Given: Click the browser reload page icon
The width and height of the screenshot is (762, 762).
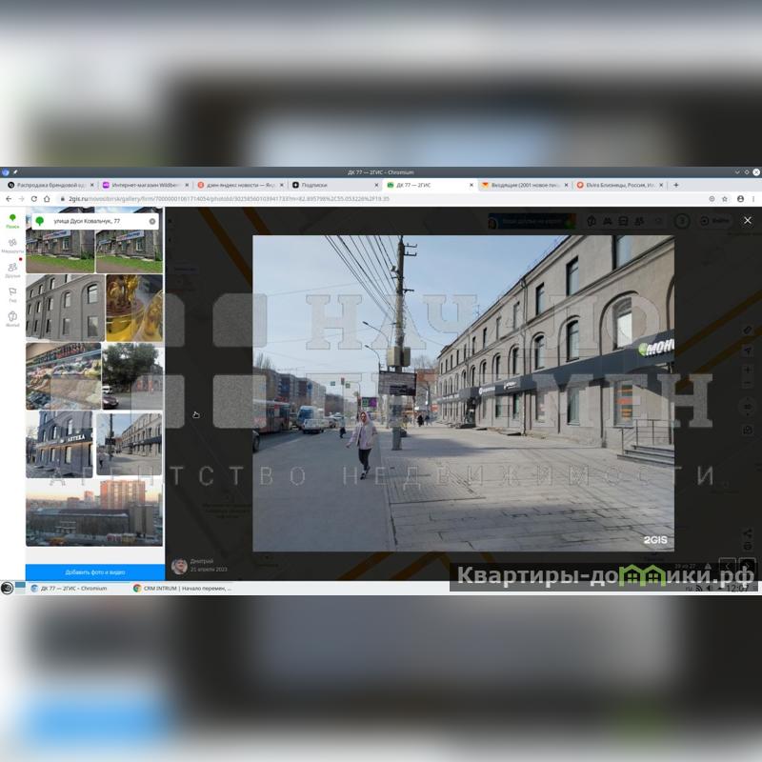Looking at the screenshot, I should 34,198.
